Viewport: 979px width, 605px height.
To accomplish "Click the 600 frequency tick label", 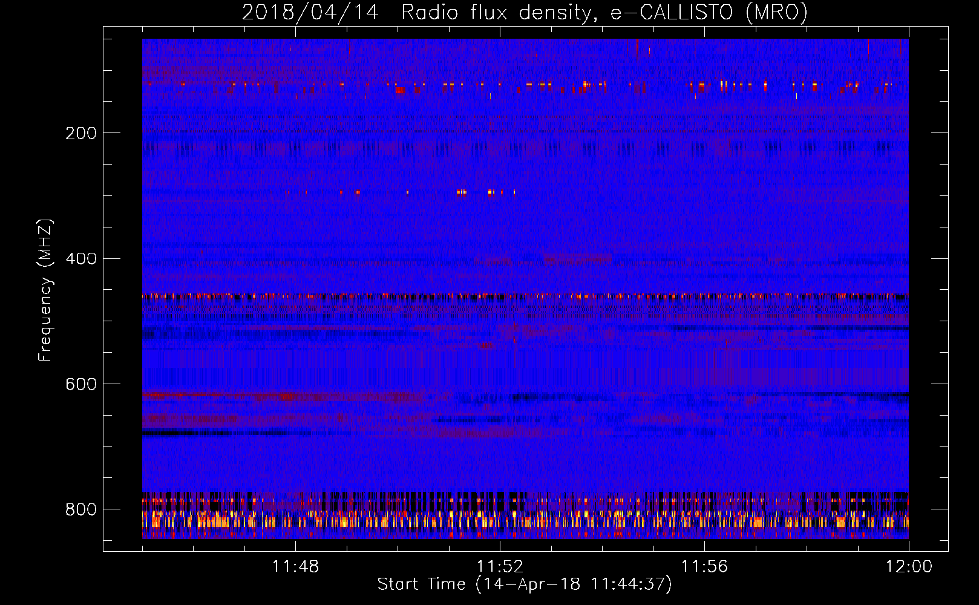I will (x=81, y=385).
